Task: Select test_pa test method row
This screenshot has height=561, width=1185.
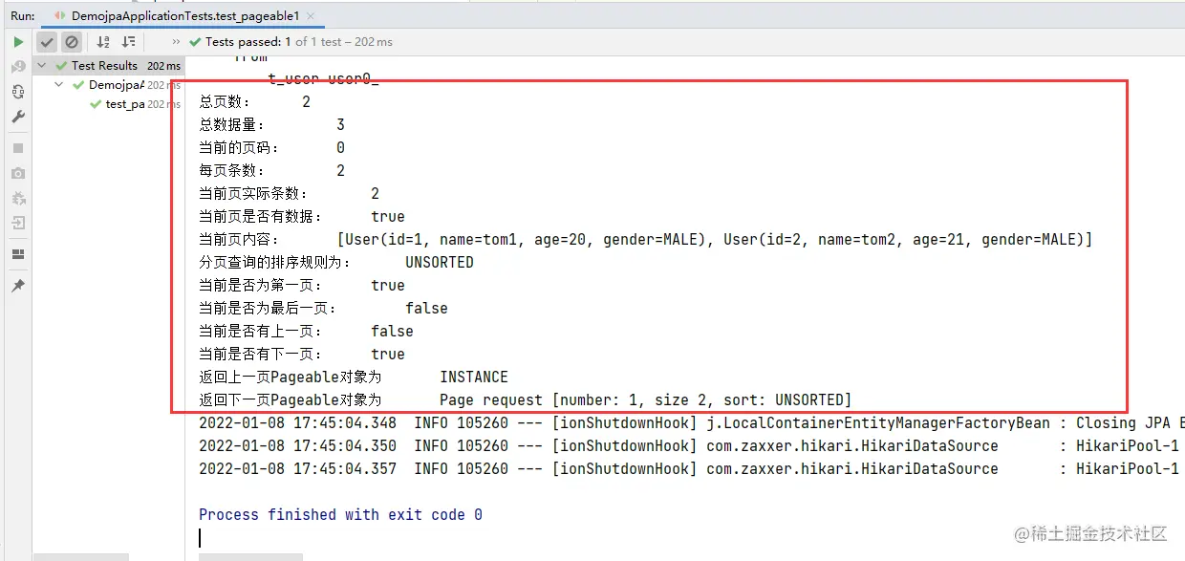Action: 107,104
